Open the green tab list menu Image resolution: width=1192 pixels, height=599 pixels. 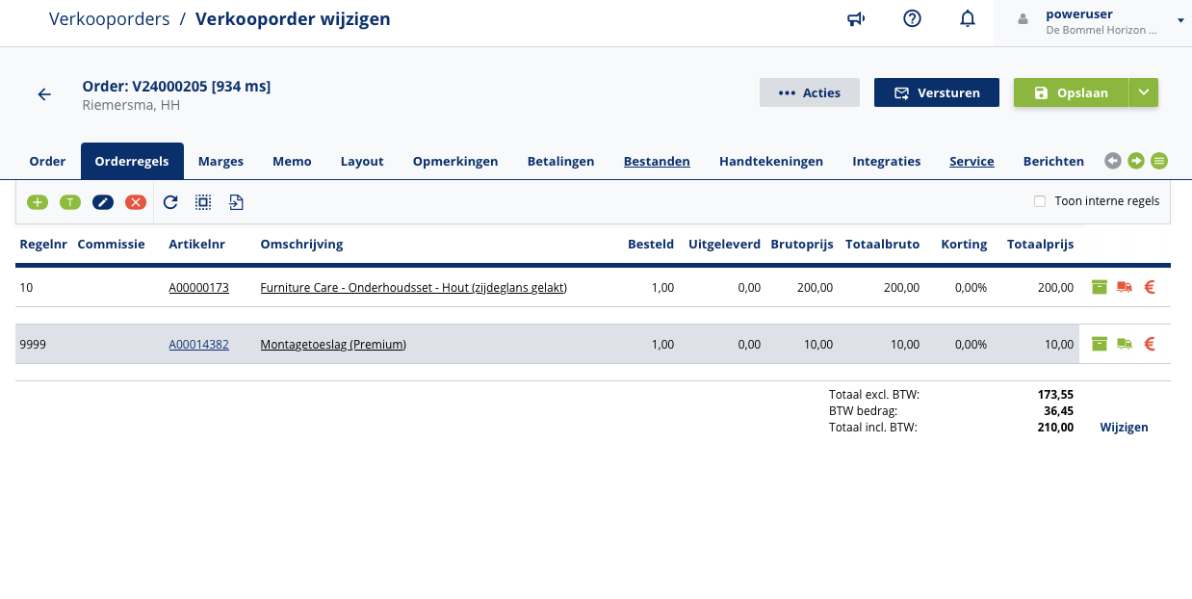1159,161
